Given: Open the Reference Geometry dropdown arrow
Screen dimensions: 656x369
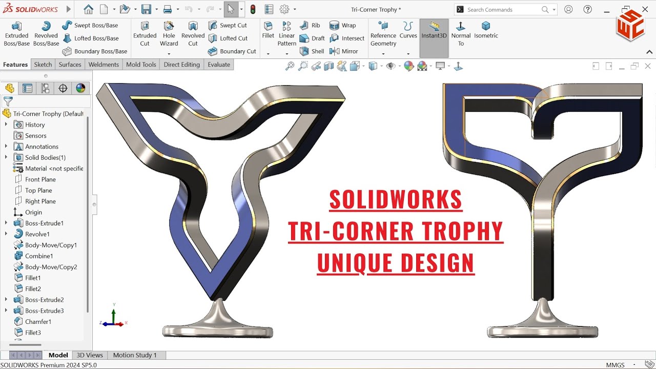Looking at the screenshot, I should pos(383,54).
